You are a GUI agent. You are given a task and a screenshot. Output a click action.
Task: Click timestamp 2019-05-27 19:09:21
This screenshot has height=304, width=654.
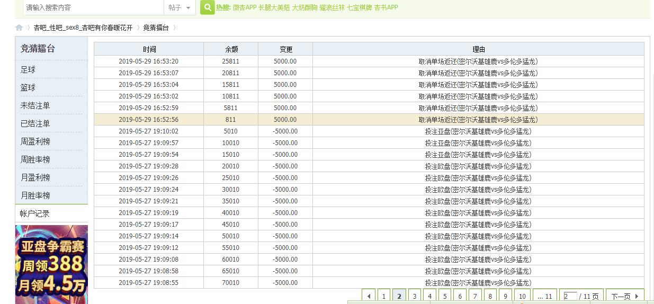coord(149,201)
